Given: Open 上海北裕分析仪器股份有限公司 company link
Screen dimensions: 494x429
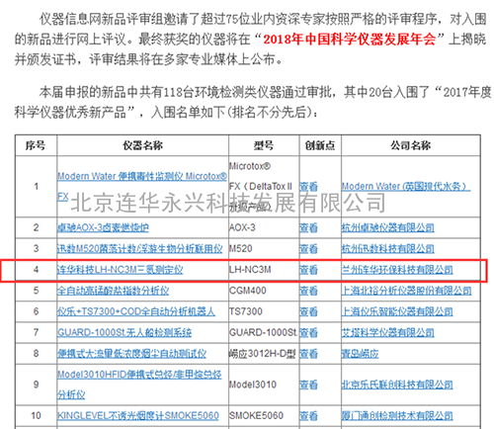Looking at the screenshot, I should (407, 291).
